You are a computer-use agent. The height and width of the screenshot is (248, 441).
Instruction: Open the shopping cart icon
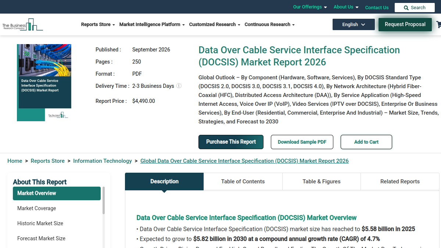click(x=438, y=25)
